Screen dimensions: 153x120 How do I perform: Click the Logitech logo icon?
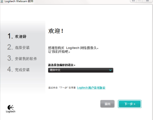pyautogui.click(x=10, y=109)
